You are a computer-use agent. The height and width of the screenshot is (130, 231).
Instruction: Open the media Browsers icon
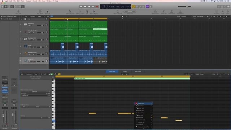click(x=228, y=6)
